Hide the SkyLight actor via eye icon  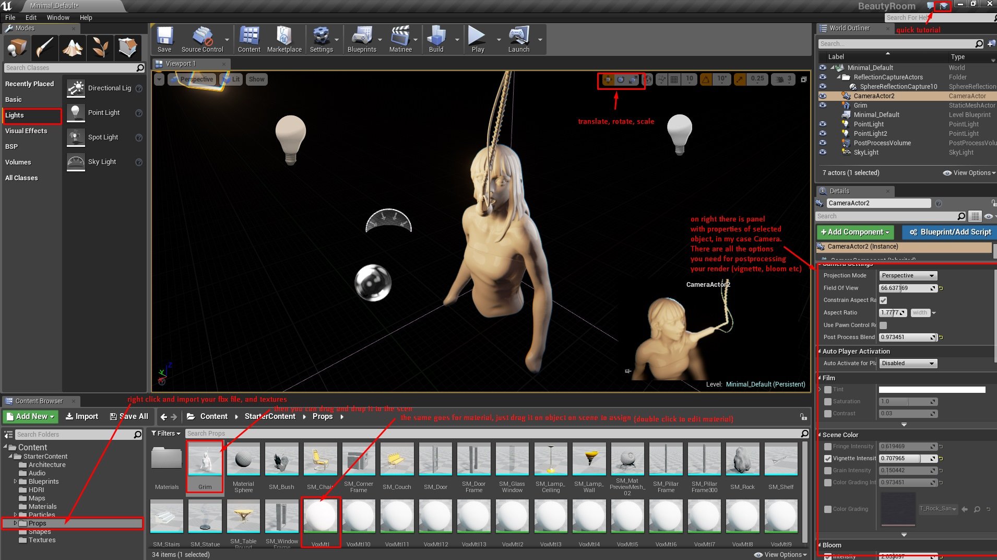tap(823, 153)
